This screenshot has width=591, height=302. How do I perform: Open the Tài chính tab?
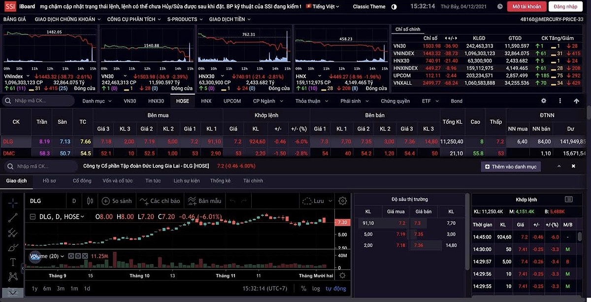click(253, 181)
